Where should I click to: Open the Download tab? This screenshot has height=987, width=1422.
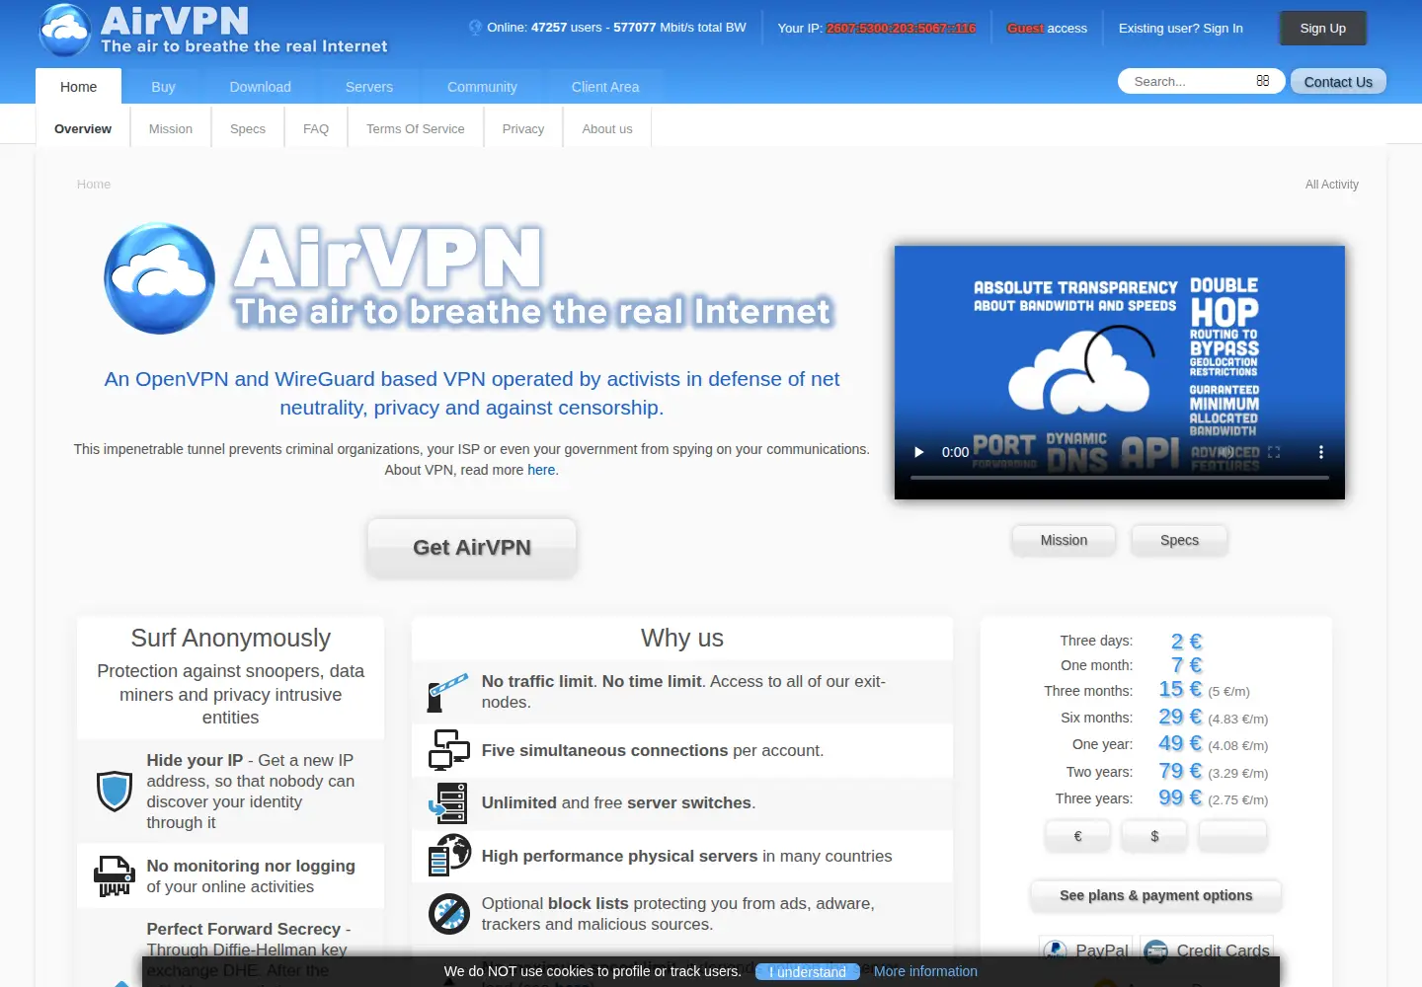coord(261,87)
